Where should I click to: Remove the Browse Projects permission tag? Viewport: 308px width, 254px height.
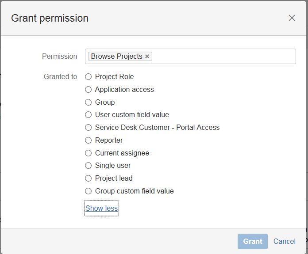(x=147, y=57)
